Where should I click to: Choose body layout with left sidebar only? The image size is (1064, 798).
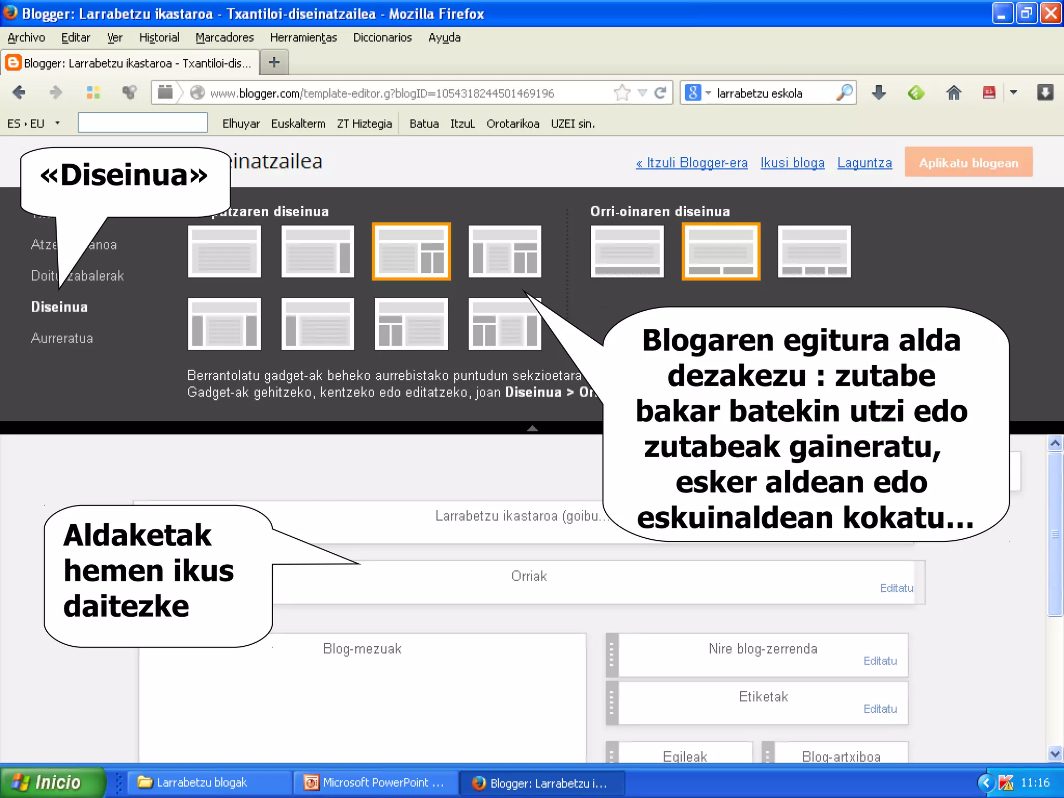318,324
